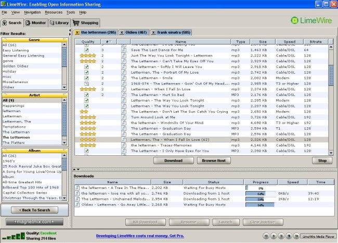This screenshot has height=243, width=338.
Task: Click the check mark for Portrait Of My Love
Action: (x=86, y=72)
